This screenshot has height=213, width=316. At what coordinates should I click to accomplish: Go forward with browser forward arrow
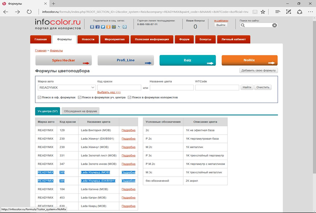17,12
